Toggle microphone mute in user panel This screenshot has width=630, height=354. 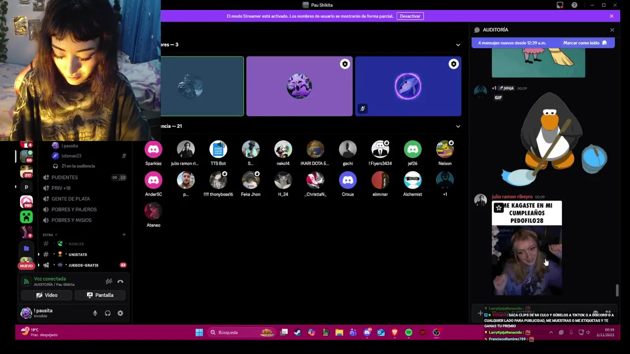[x=95, y=313]
